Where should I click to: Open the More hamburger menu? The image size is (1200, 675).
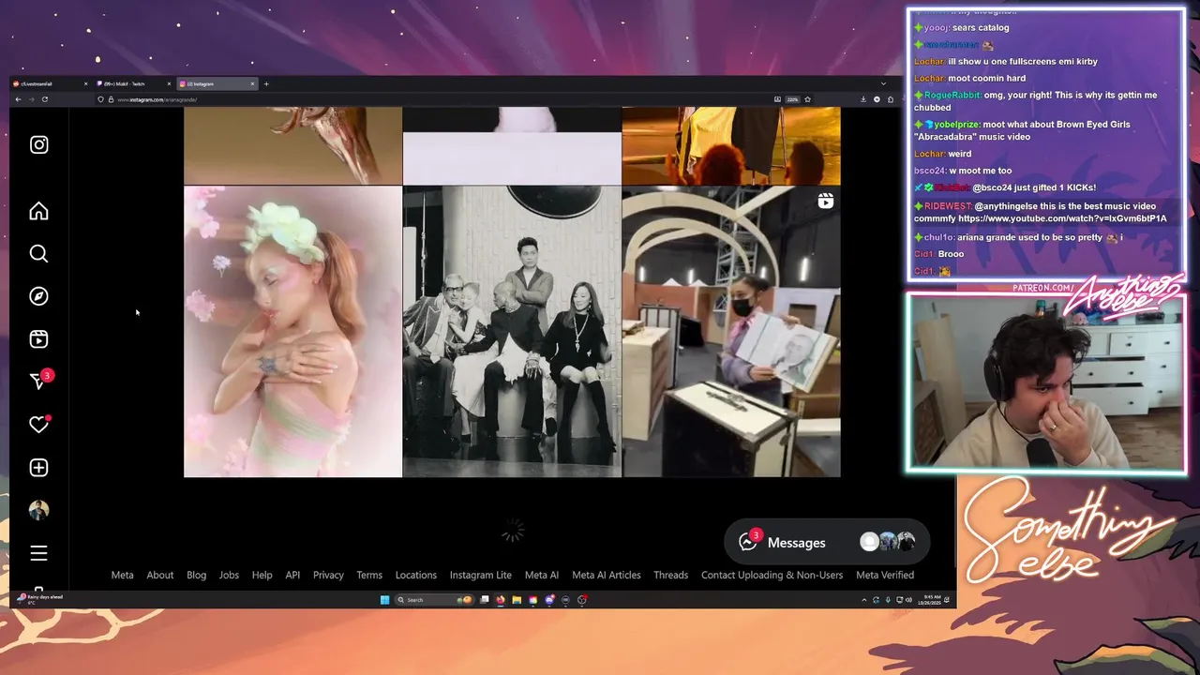tap(38, 553)
